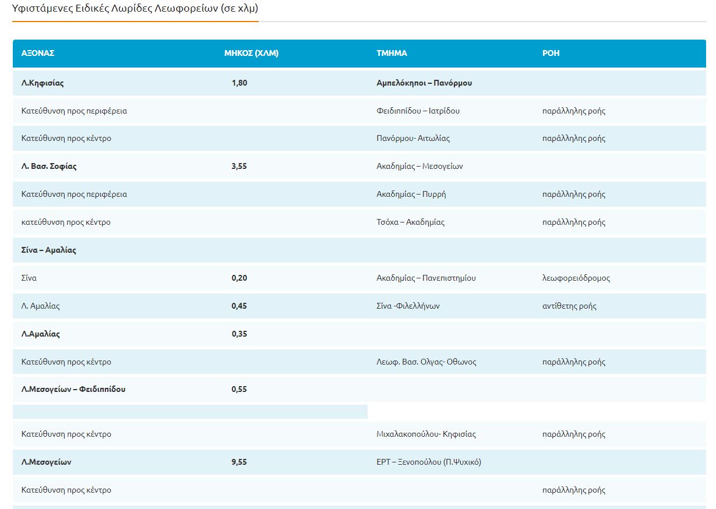The image size is (716, 509).
Task: Select the ΡΟΗ column header
Action: point(551,53)
